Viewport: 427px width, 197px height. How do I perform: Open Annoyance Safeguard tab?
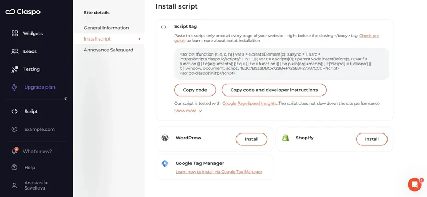pos(108,50)
